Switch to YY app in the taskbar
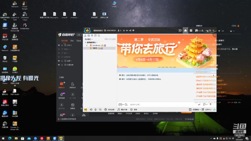This screenshot has width=251, height=141. [61, 138]
